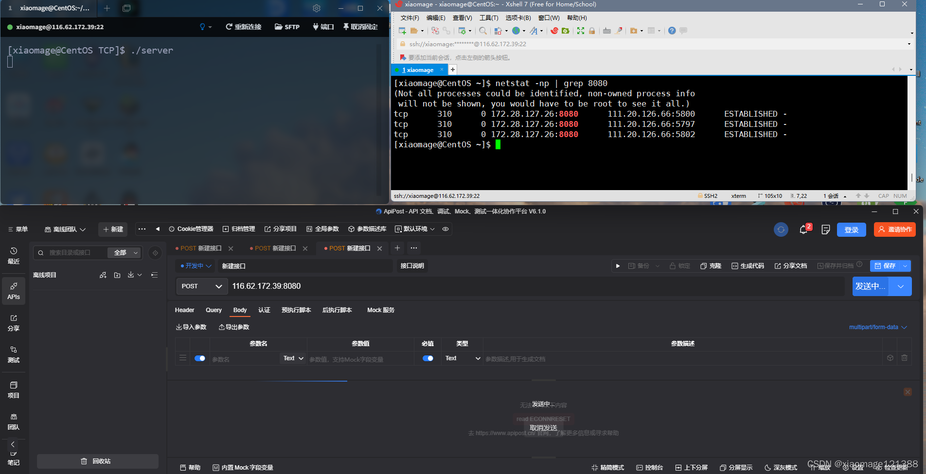
Task: Switch to the Query tab
Action: click(214, 310)
